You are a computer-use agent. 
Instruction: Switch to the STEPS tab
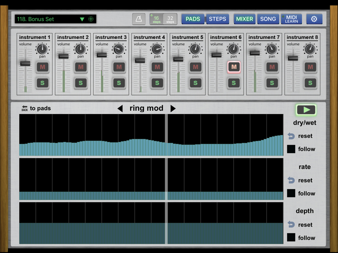(217, 19)
